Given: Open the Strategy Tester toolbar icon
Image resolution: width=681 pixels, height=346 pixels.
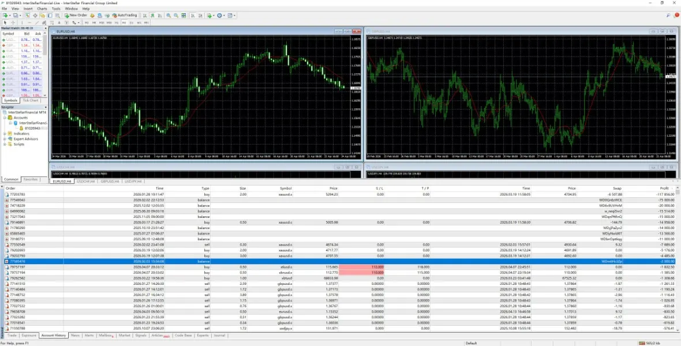Looking at the screenshot, I should (x=58, y=15).
